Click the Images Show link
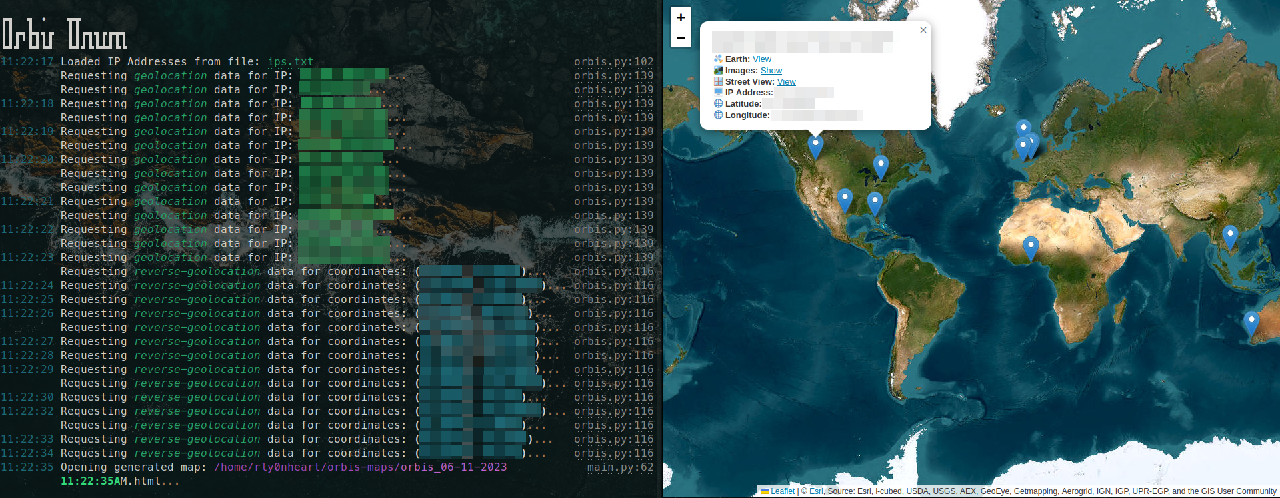The height and width of the screenshot is (498, 1280). tap(771, 71)
